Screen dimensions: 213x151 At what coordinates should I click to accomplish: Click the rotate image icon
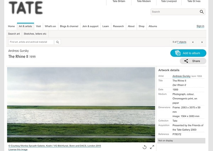pyautogui.click(x=144, y=147)
